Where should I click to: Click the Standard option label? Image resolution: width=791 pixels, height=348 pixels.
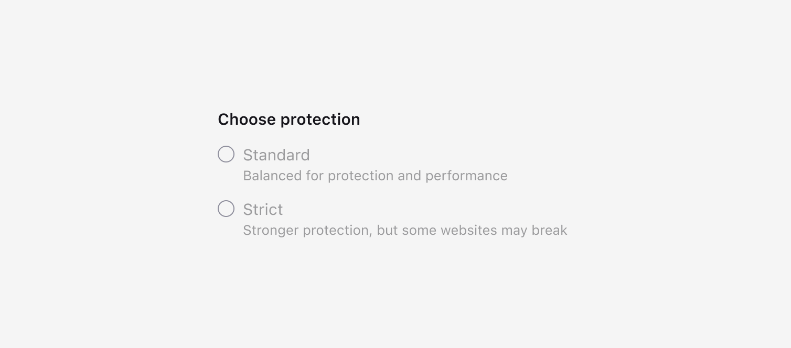coord(276,155)
